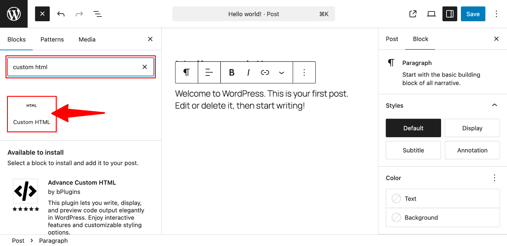The height and width of the screenshot is (246, 507).
Task: Undo the last change
Action: [x=61, y=14]
